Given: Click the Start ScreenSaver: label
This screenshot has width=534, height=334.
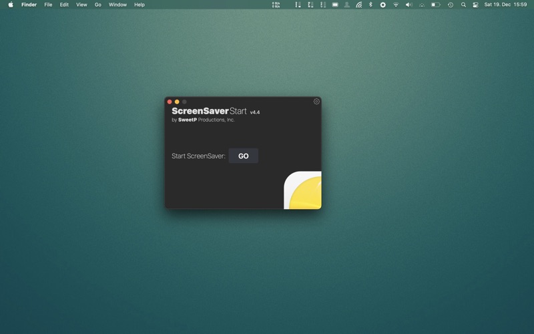Looking at the screenshot, I should click(x=198, y=156).
